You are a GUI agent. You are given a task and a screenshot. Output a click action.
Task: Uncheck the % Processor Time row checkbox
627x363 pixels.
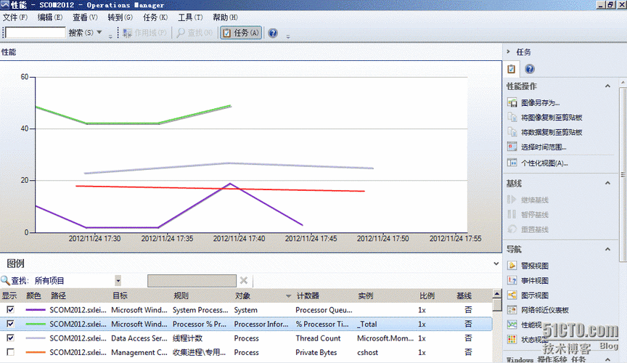[x=11, y=323]
